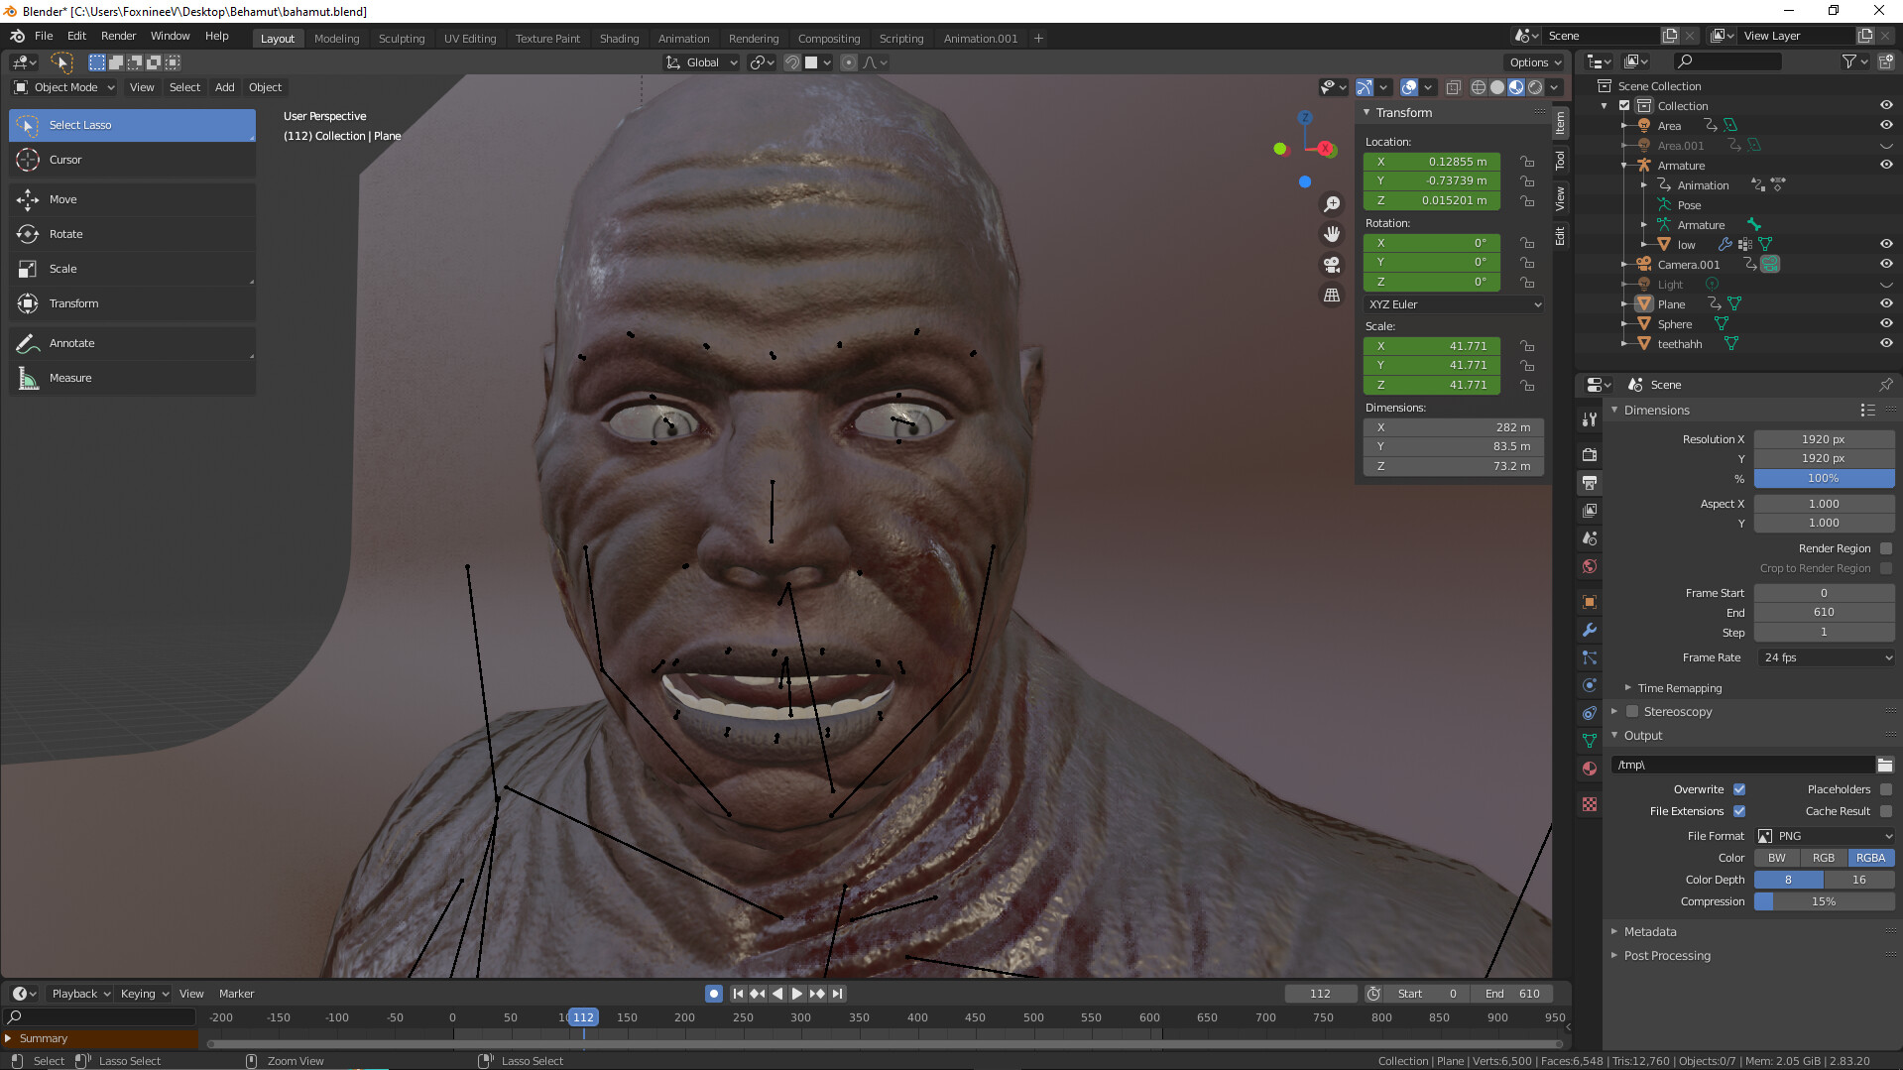Click the Options button in the header
Viewport: 1903px width, 1070px height.
pyautogui.click(x=1532, y=61)
